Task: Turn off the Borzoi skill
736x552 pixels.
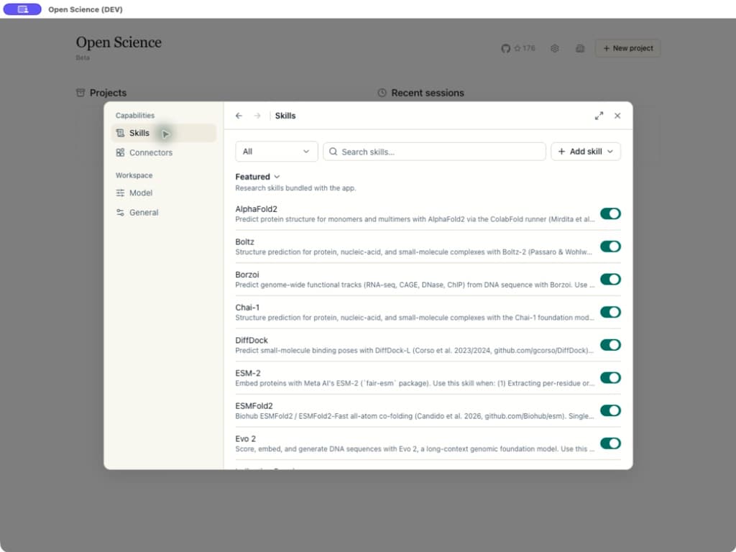Action: (610, 280)
